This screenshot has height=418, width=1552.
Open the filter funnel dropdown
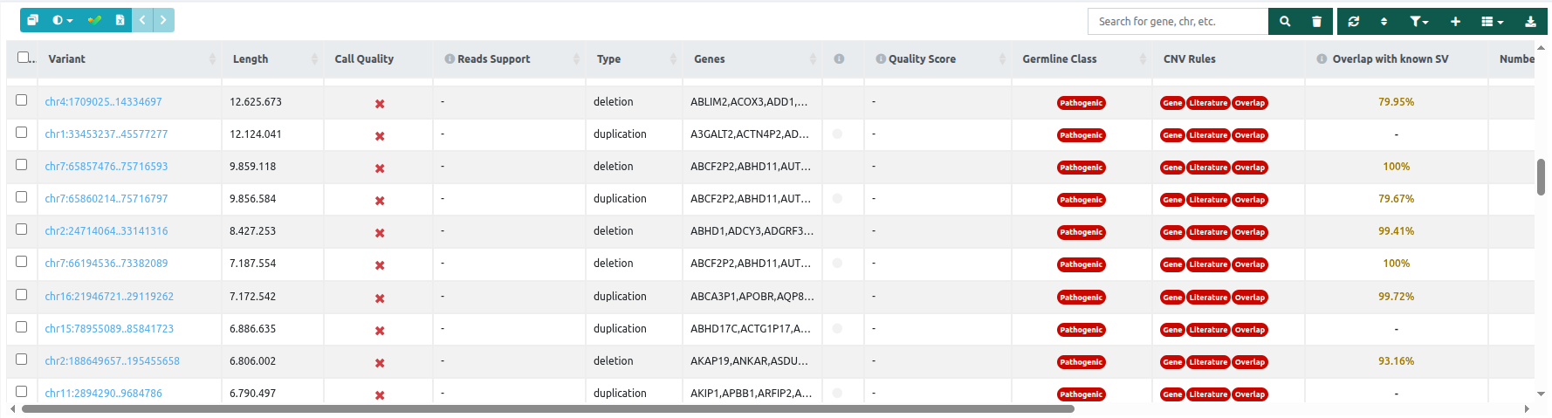tap(1418, 22)
